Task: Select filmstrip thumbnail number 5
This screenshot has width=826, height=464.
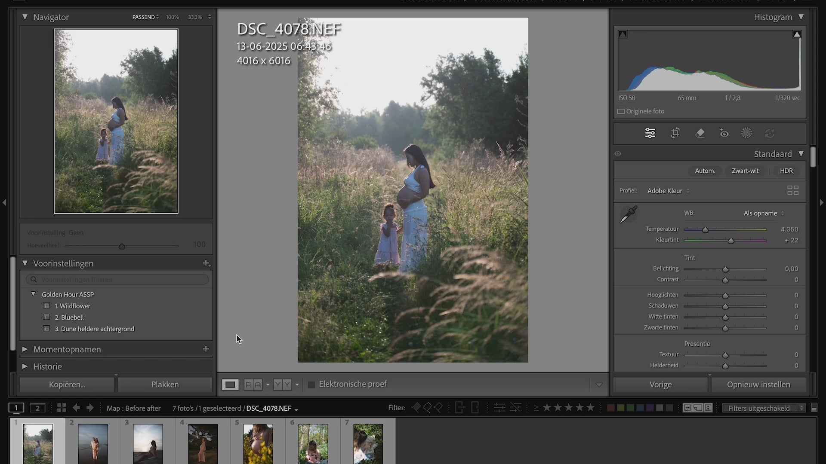Action: pyautogui.click(x=258, y=443)
